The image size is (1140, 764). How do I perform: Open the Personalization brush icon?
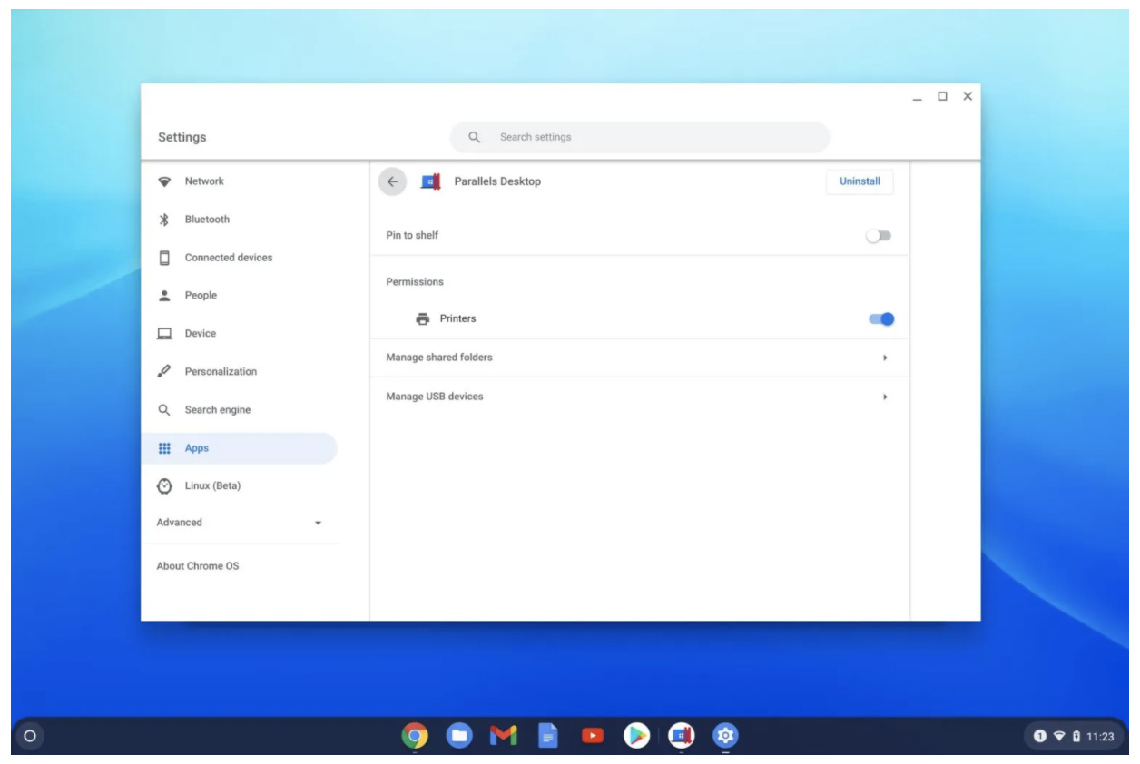click(165, 371)
